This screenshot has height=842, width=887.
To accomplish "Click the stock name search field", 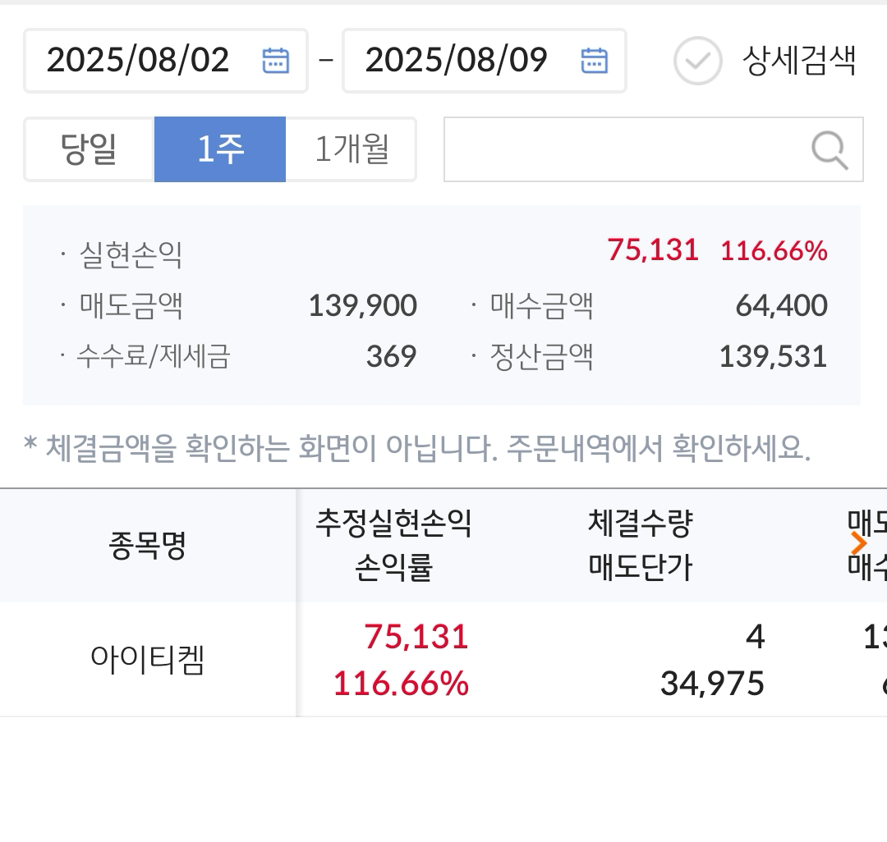I will [654, 149].
